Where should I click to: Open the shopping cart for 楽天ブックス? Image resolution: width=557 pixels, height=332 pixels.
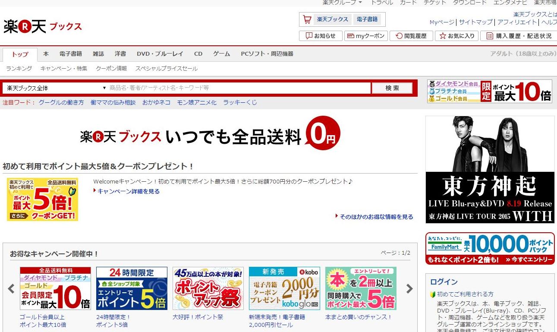(x=326, y=19)
